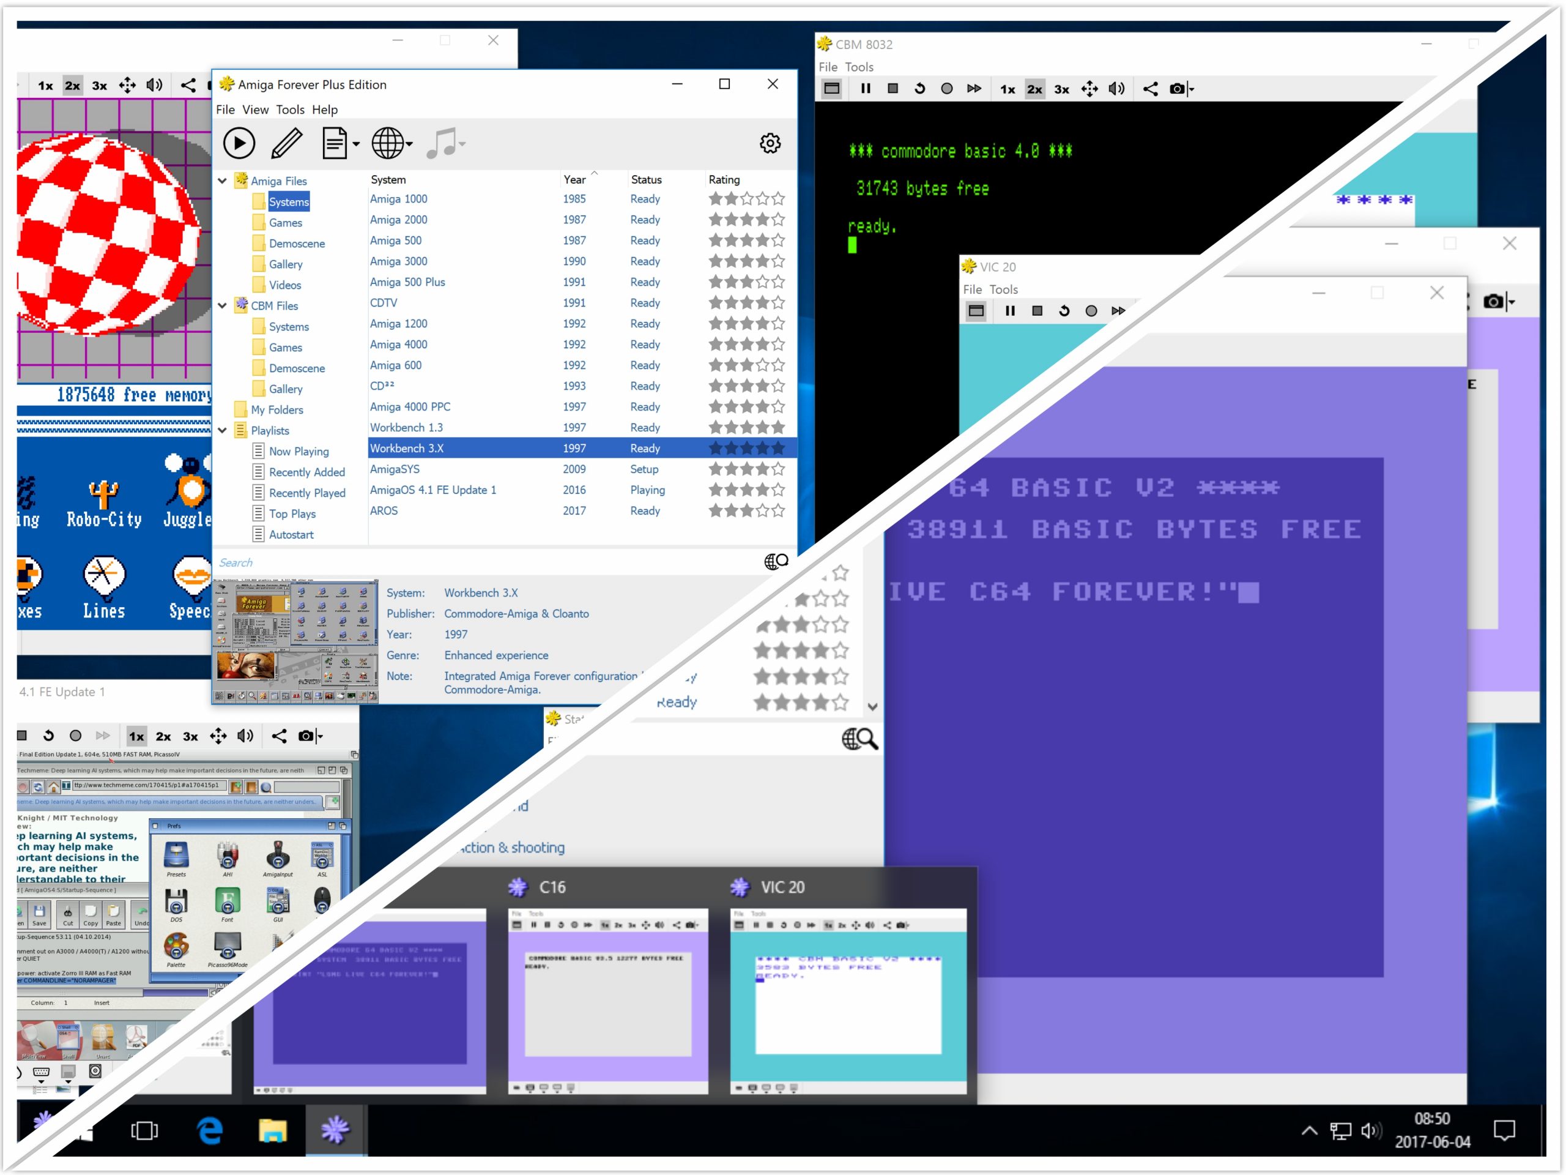Open the Recently Played playlist

306,494
